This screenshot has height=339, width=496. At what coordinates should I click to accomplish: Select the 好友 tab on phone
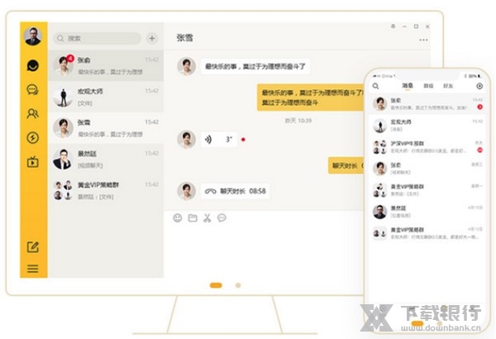coord(448,86)
